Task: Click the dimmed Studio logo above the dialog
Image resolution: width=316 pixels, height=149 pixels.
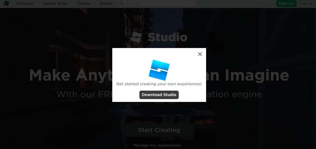Action: [137, 37]
